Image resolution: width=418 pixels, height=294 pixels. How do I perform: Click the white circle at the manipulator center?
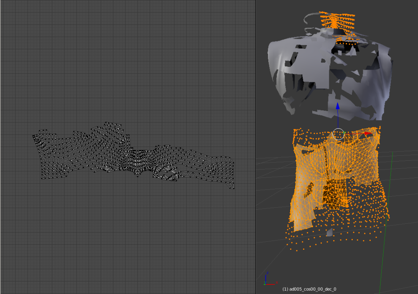point(339,134)
